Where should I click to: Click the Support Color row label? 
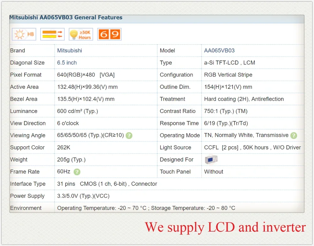click(x=27, y=148)
